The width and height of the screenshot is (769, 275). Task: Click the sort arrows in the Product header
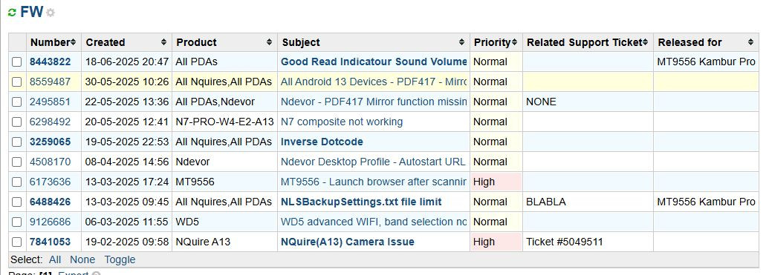tap(269, 42)
